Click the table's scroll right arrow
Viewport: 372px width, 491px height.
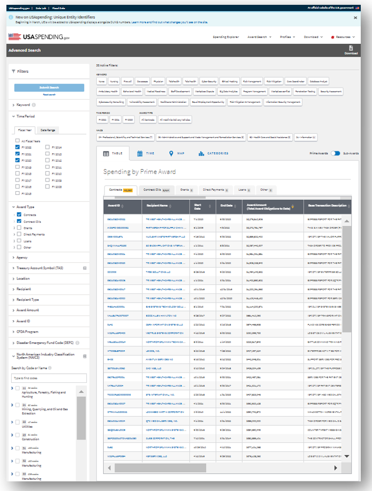336,468
